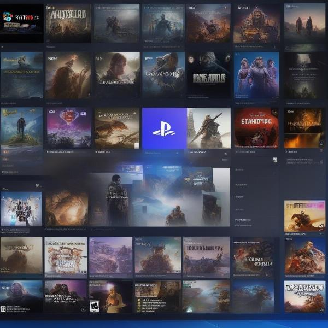This screenshot has width=328, height=328.
Task: Click the small icon above the character-collage tile
Action: click(x=37, y=185)
